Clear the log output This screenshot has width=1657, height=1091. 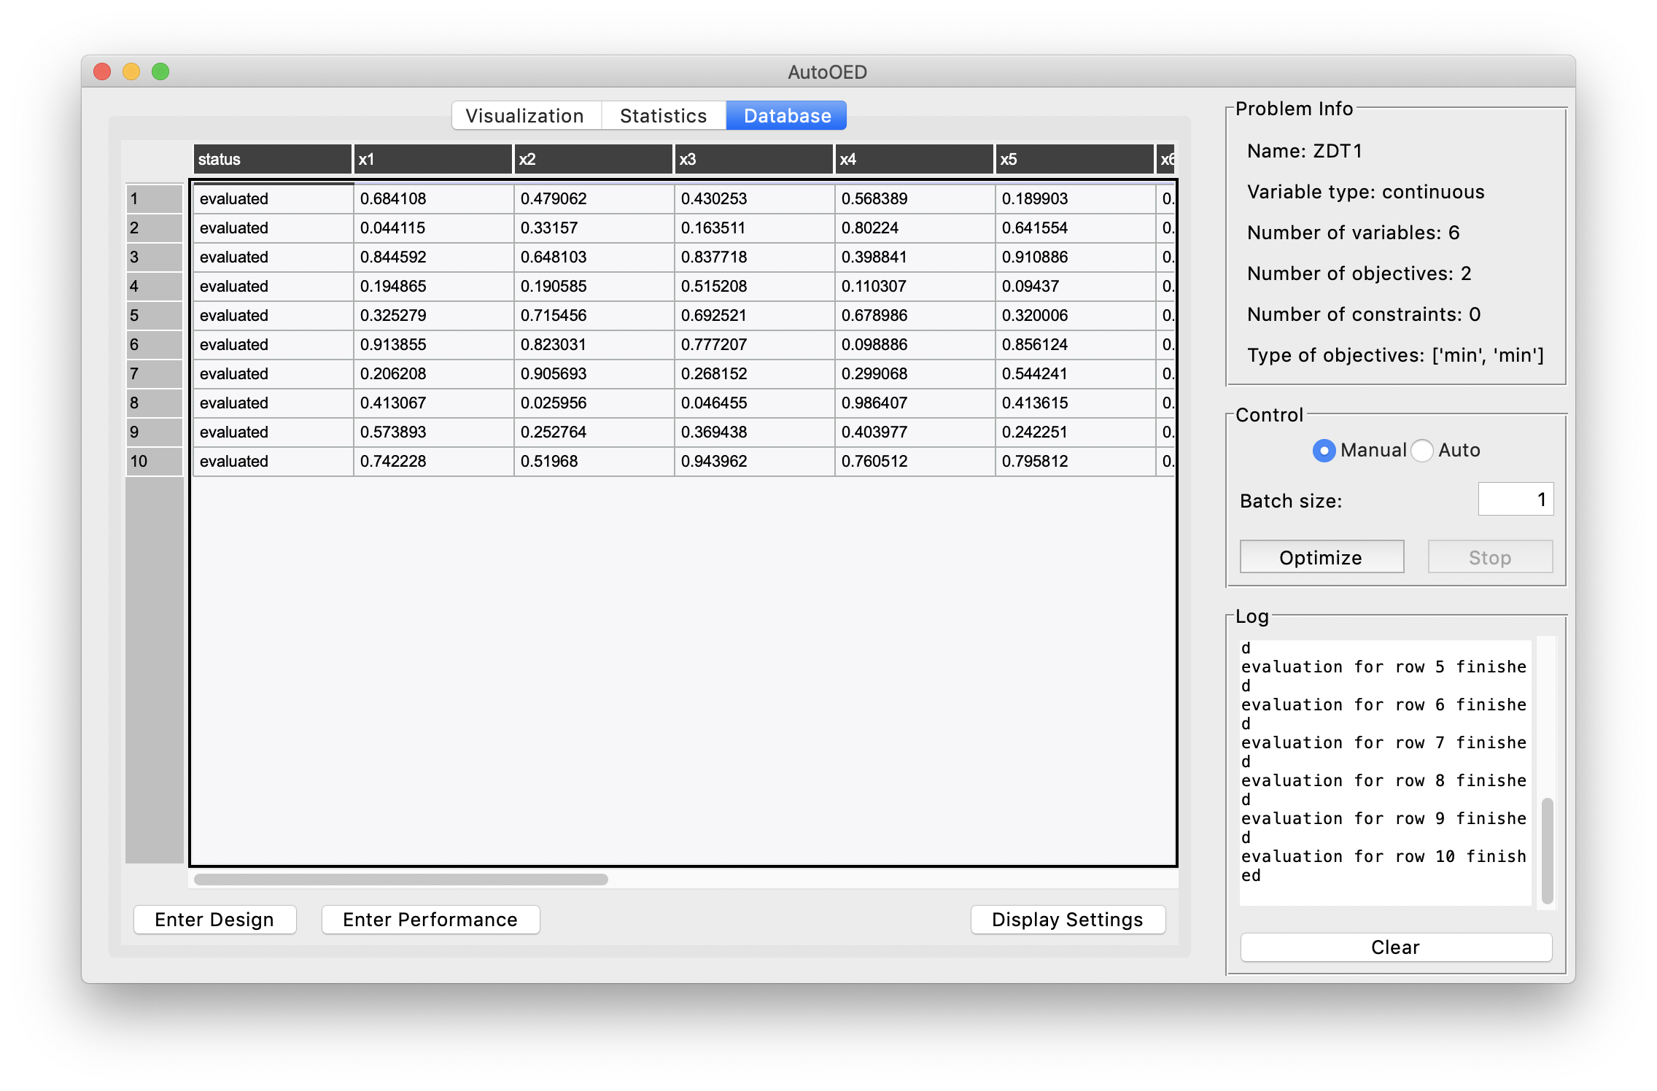click(x=1395, y=947)
